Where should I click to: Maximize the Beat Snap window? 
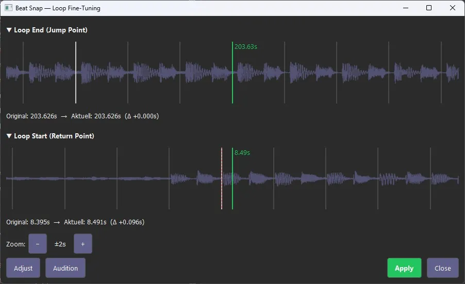pyautogui.click(x=429, y=8)
